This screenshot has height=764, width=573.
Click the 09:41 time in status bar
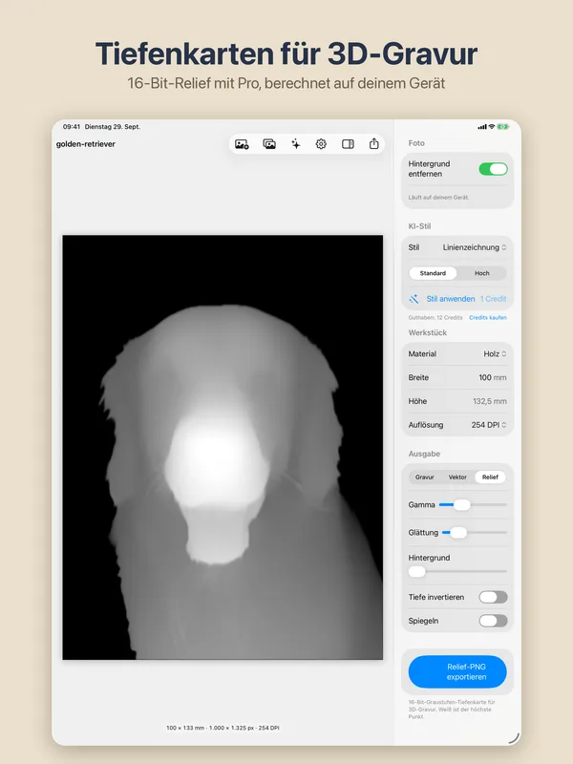[x=71, y=127]
